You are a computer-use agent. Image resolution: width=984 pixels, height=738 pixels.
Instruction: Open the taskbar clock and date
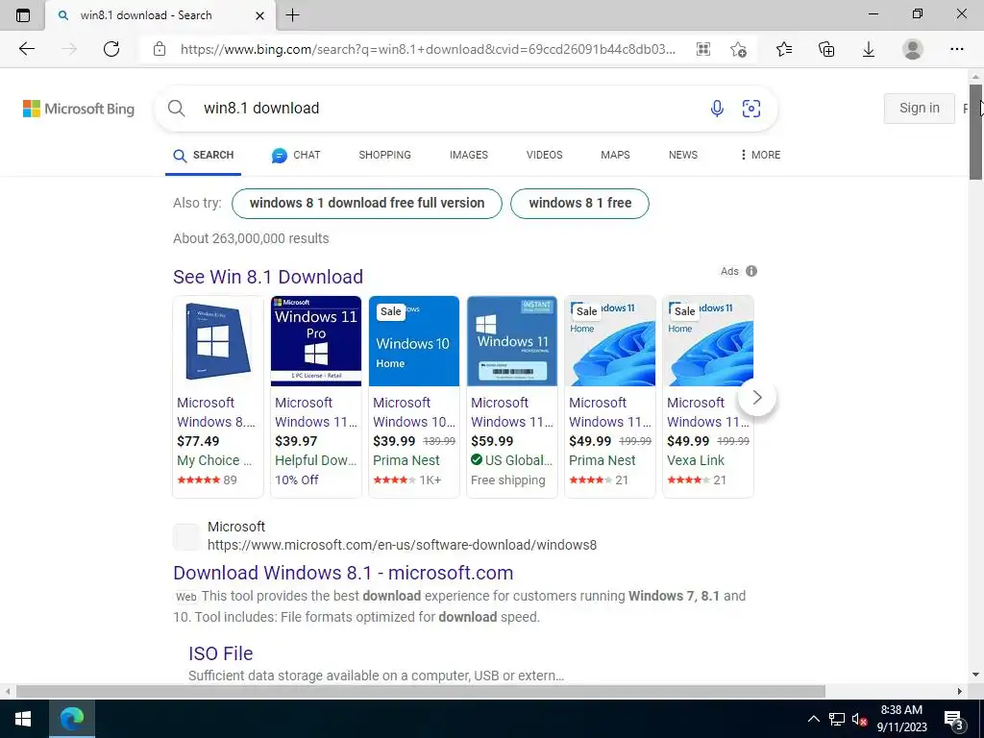pos(901,719)
